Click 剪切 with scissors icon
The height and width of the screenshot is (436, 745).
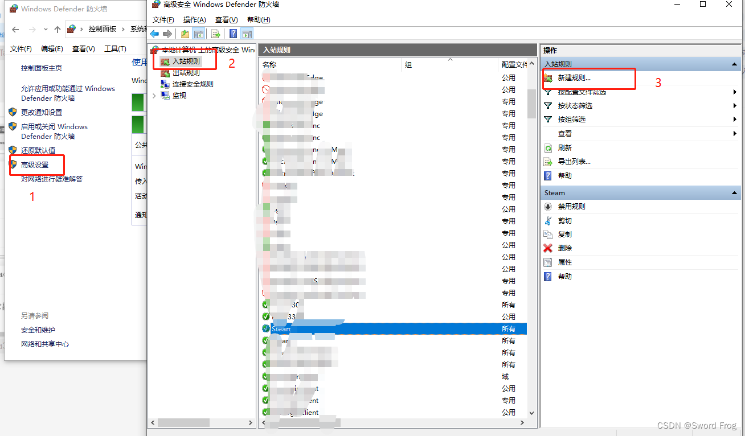[564, 220]
